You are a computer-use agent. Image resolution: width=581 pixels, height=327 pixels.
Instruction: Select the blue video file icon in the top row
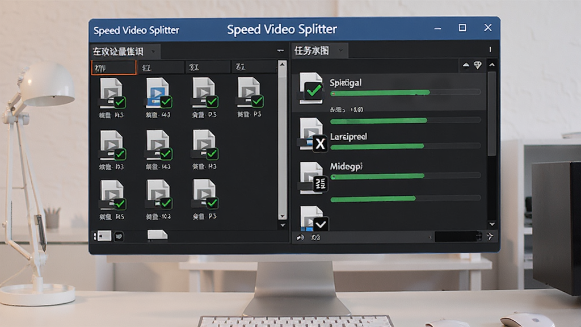159,93
